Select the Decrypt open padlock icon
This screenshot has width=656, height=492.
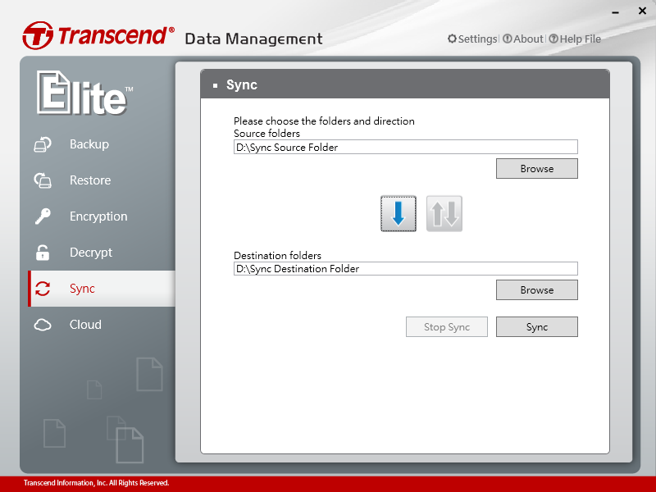[x=43, y=253]
